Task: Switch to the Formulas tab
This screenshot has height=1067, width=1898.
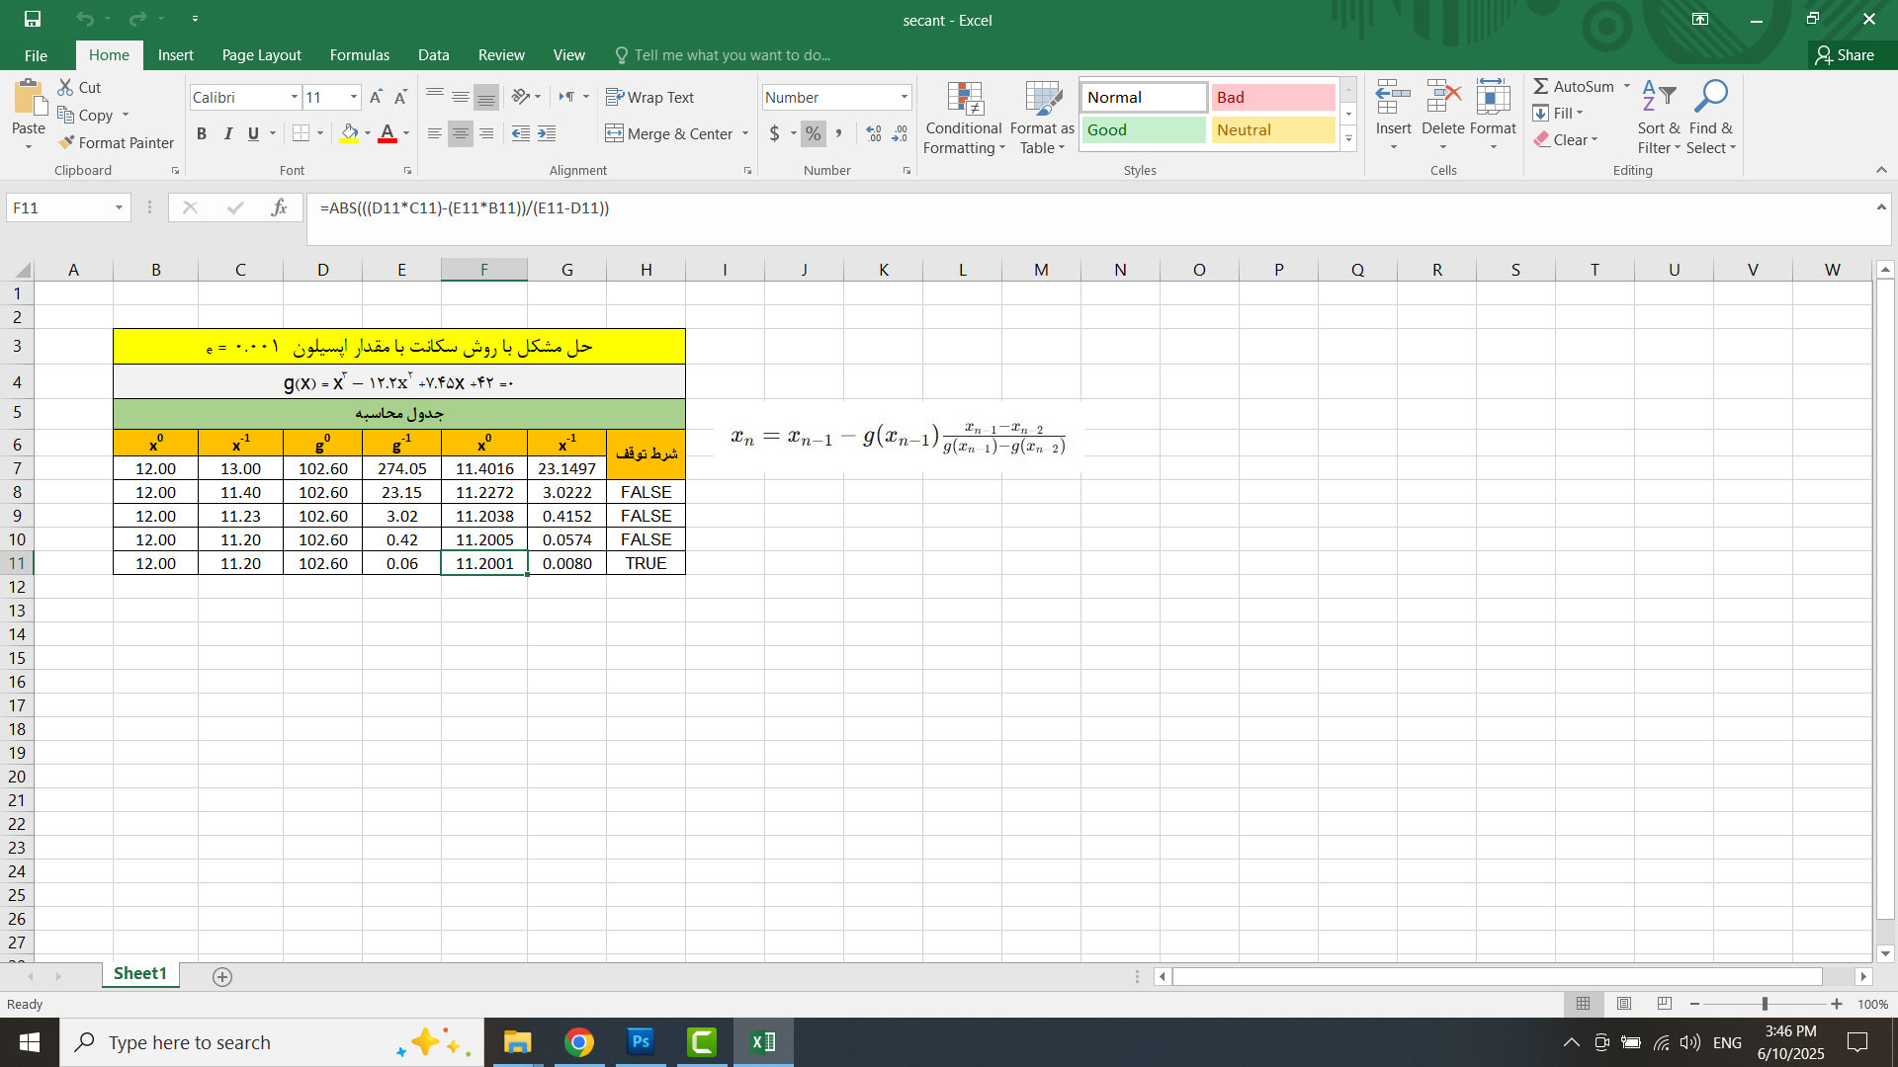Action: pyautogui.click(x=359, y=55)
